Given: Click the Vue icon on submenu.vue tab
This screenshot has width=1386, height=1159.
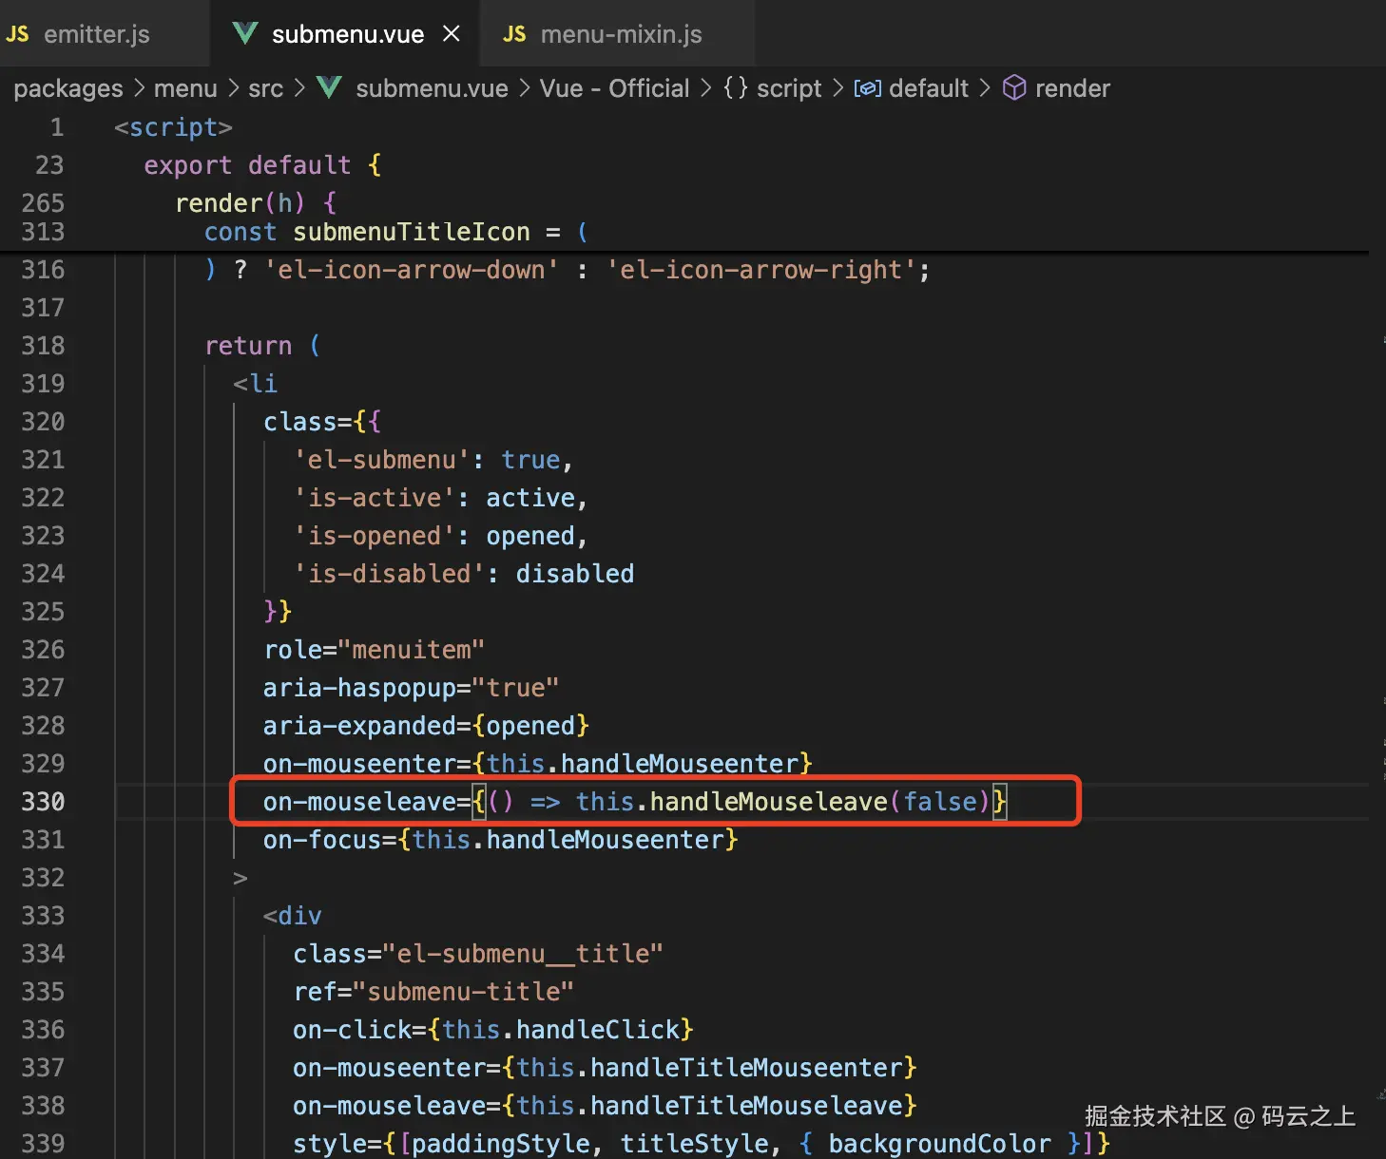Looking at the screenshot, I should click(x=245, y=34).
